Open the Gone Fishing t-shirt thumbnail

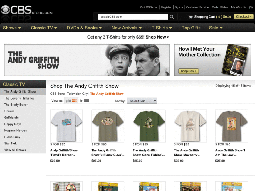pos(149,126)
